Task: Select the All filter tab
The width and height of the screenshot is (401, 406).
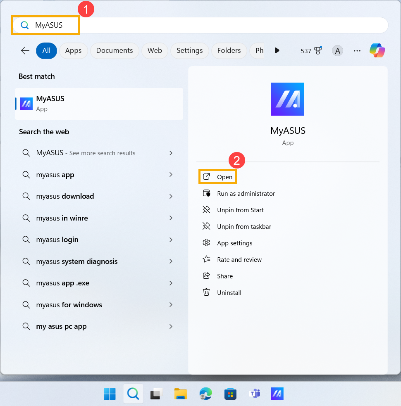Action: coord(46,50)
